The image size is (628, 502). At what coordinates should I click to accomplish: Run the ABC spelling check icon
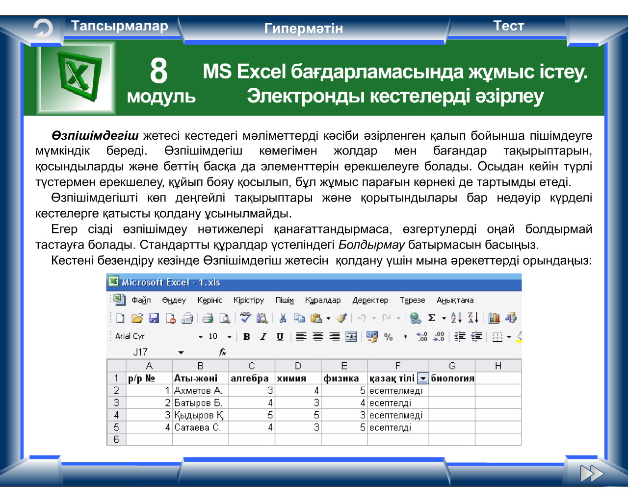pyautogui.click(x=245, y=318)
